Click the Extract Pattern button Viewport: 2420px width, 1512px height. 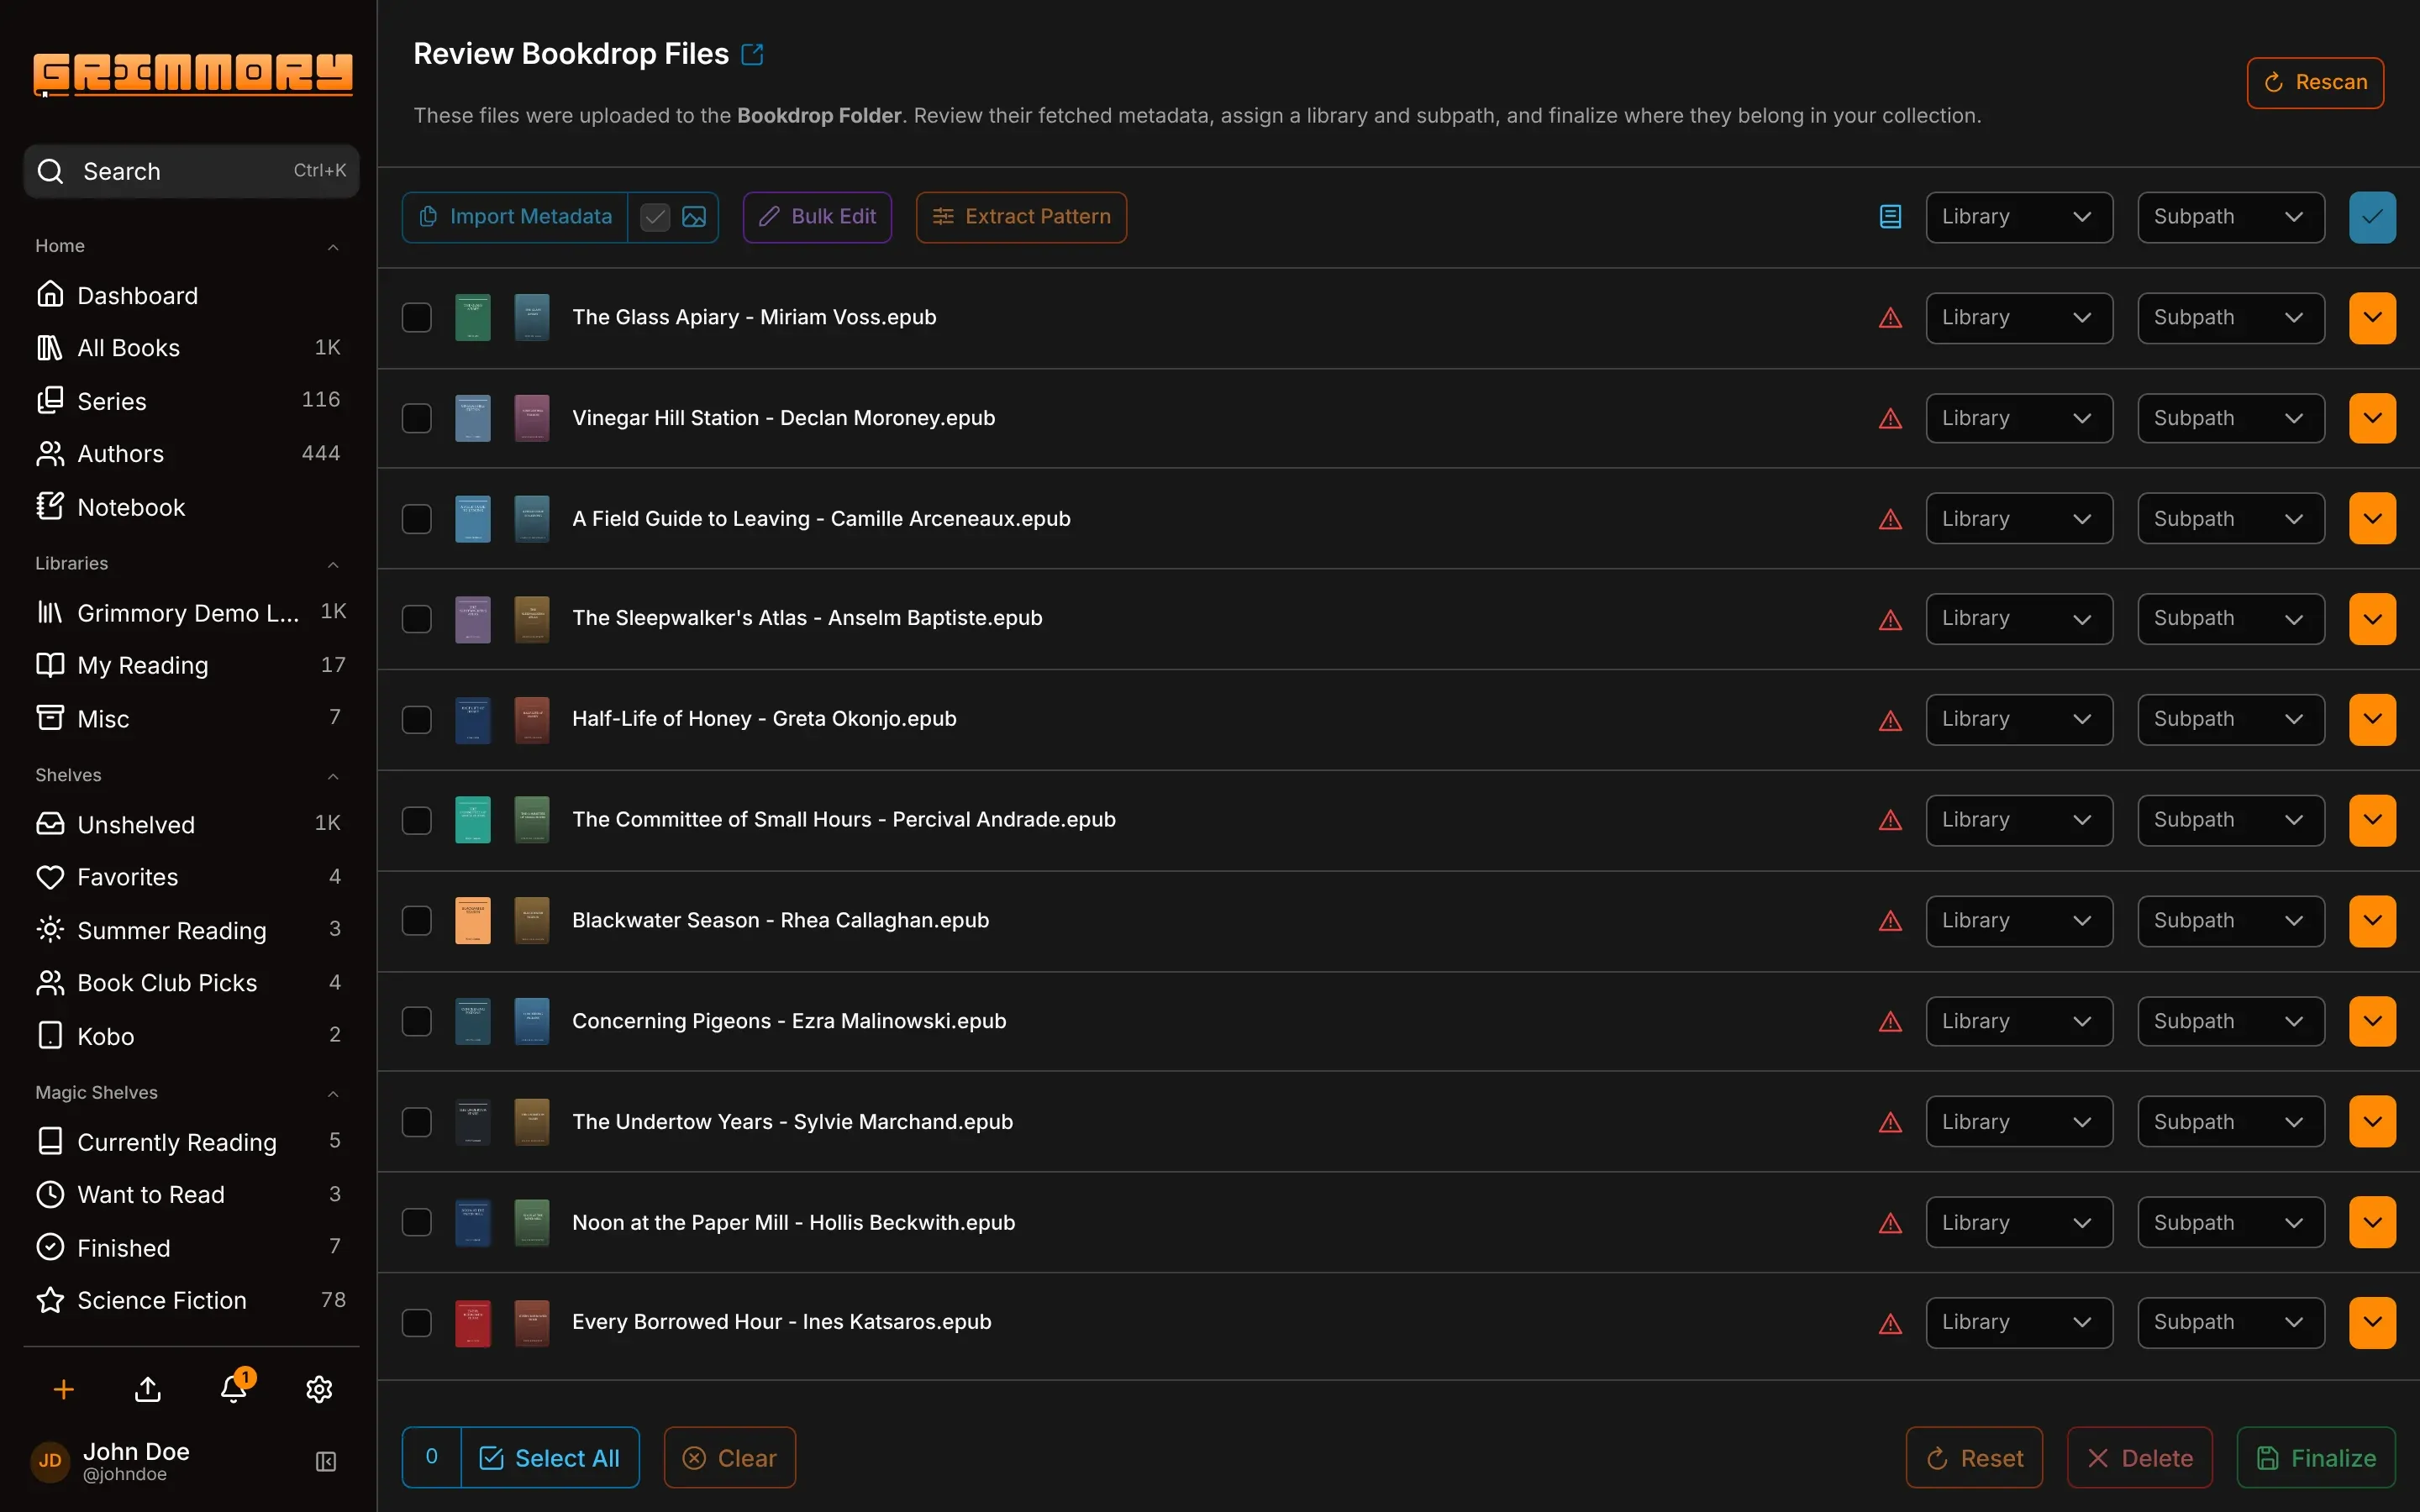click(x=1021, y=217)
